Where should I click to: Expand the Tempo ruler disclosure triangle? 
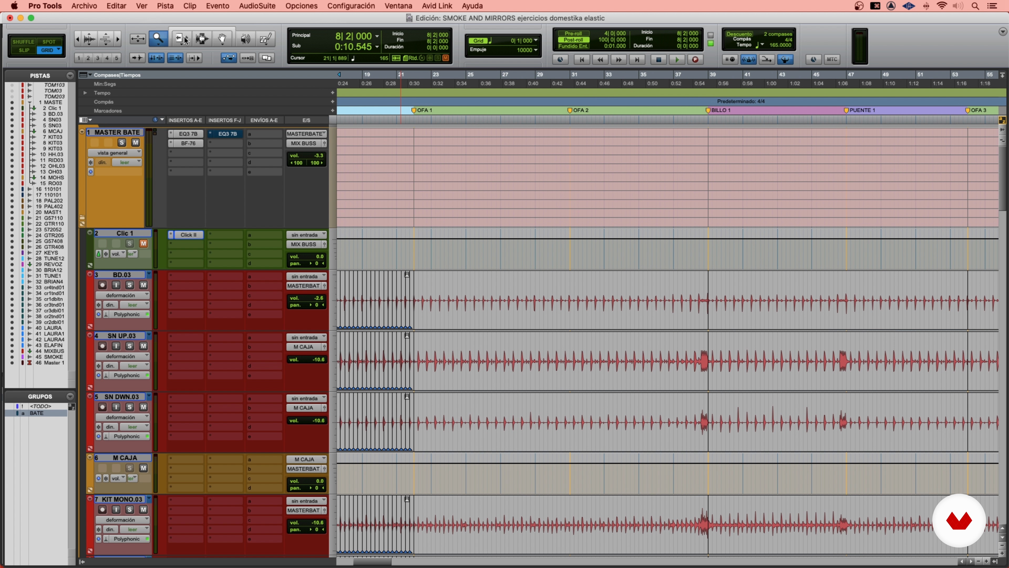[x=85, y=93]
